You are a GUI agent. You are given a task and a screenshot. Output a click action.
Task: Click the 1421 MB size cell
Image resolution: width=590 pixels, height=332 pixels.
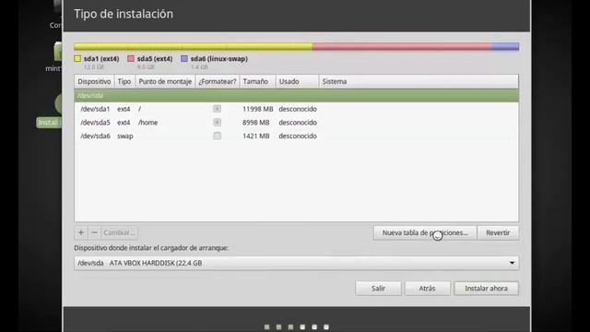(256, 136)
